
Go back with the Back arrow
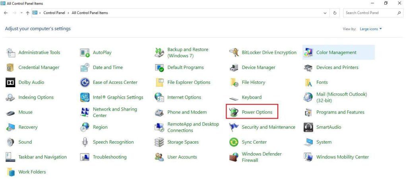(6, 13)
